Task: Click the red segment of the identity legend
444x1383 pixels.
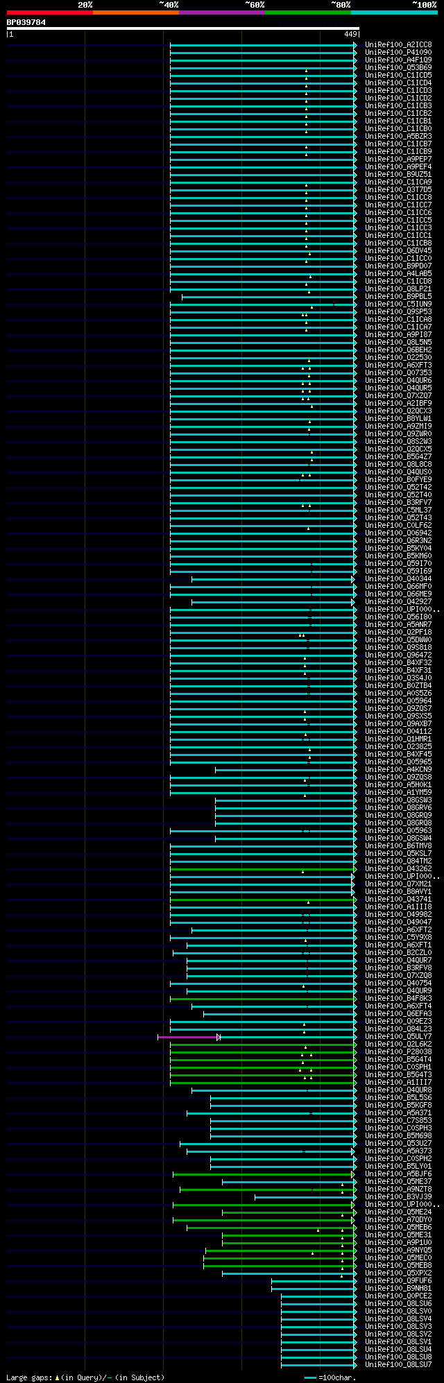Action: click(x=50, y=12)
